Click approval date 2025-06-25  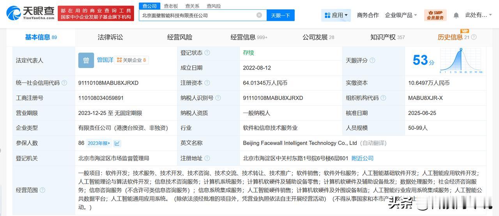pos(422,113)
